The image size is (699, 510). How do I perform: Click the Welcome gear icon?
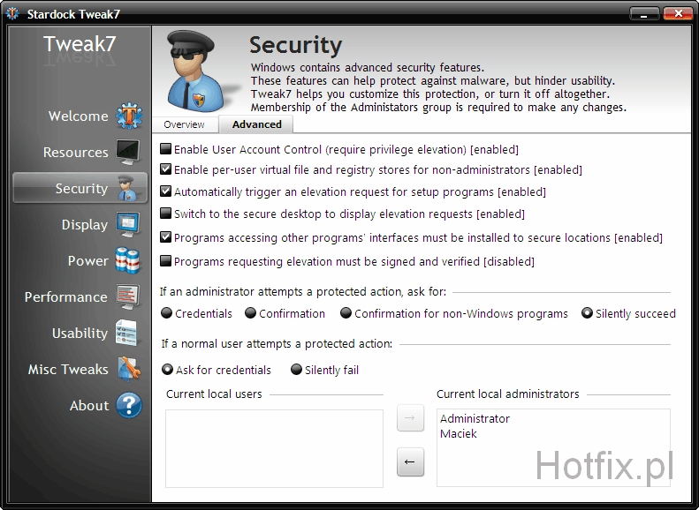129,116
